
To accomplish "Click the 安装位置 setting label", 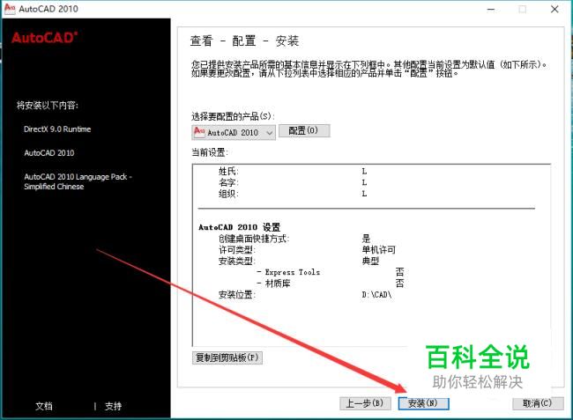I will click(237, 295).
